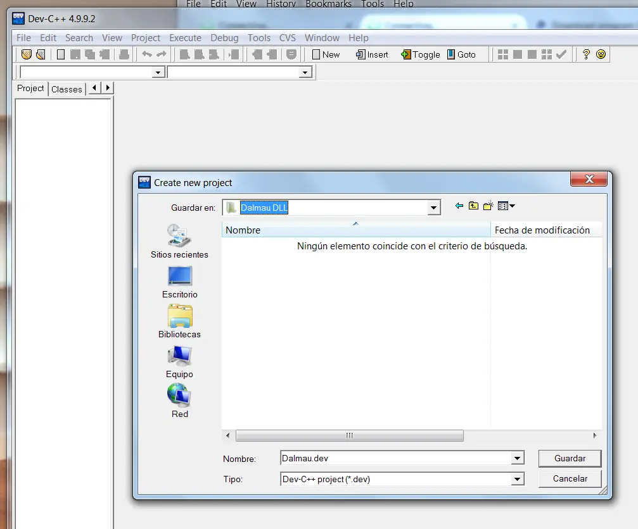Screen dimensions: 638x529
Task: Click the Nombre filename input field
Action: 396,458
